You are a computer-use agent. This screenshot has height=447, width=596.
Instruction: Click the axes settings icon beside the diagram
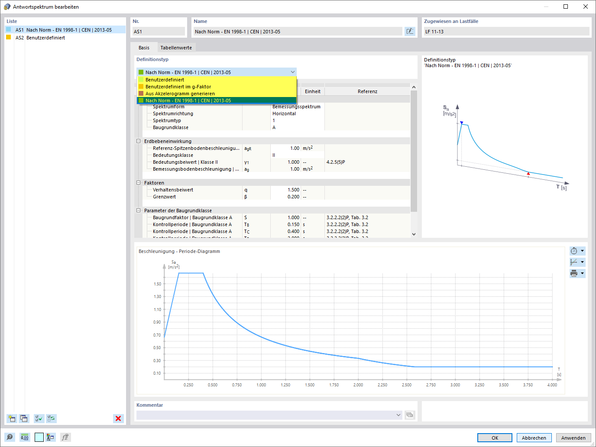(x=574, y=262)
